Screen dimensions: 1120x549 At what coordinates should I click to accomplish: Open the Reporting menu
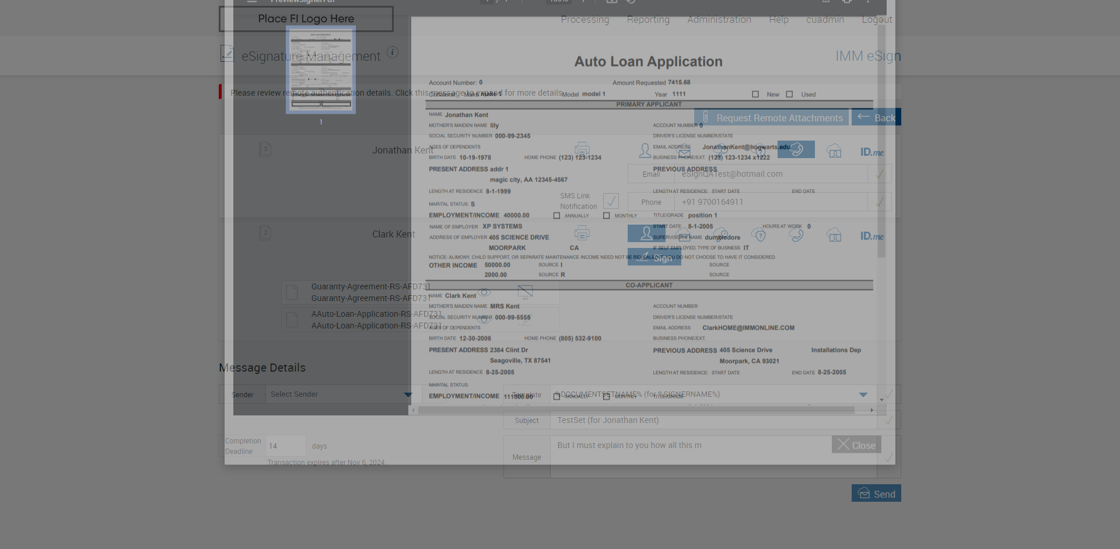pyautogui.click(x=648, y=19)
